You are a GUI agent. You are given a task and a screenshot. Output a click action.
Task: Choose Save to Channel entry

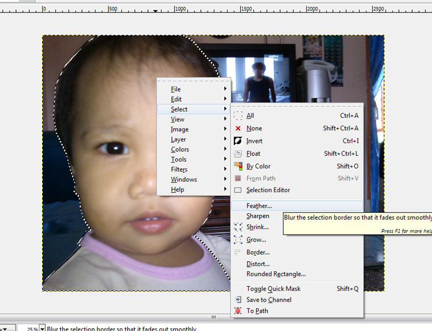coord(297,300)
